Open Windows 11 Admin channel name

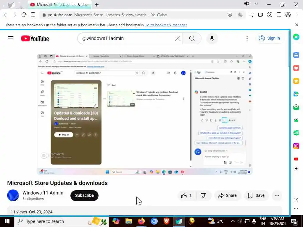[x=43, y=193]
